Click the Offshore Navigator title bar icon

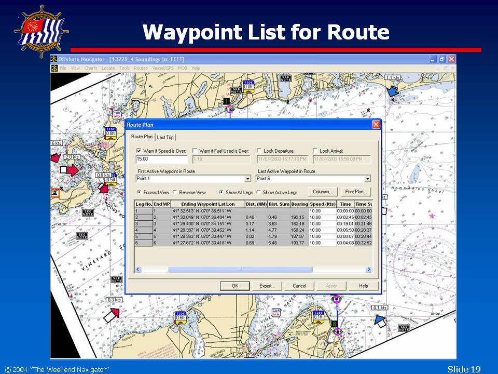tap(54, 59)
